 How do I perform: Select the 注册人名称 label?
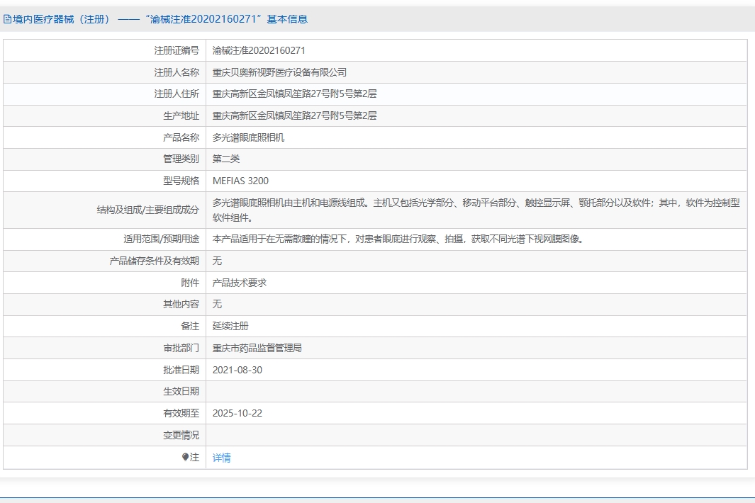tap(177, 72)
